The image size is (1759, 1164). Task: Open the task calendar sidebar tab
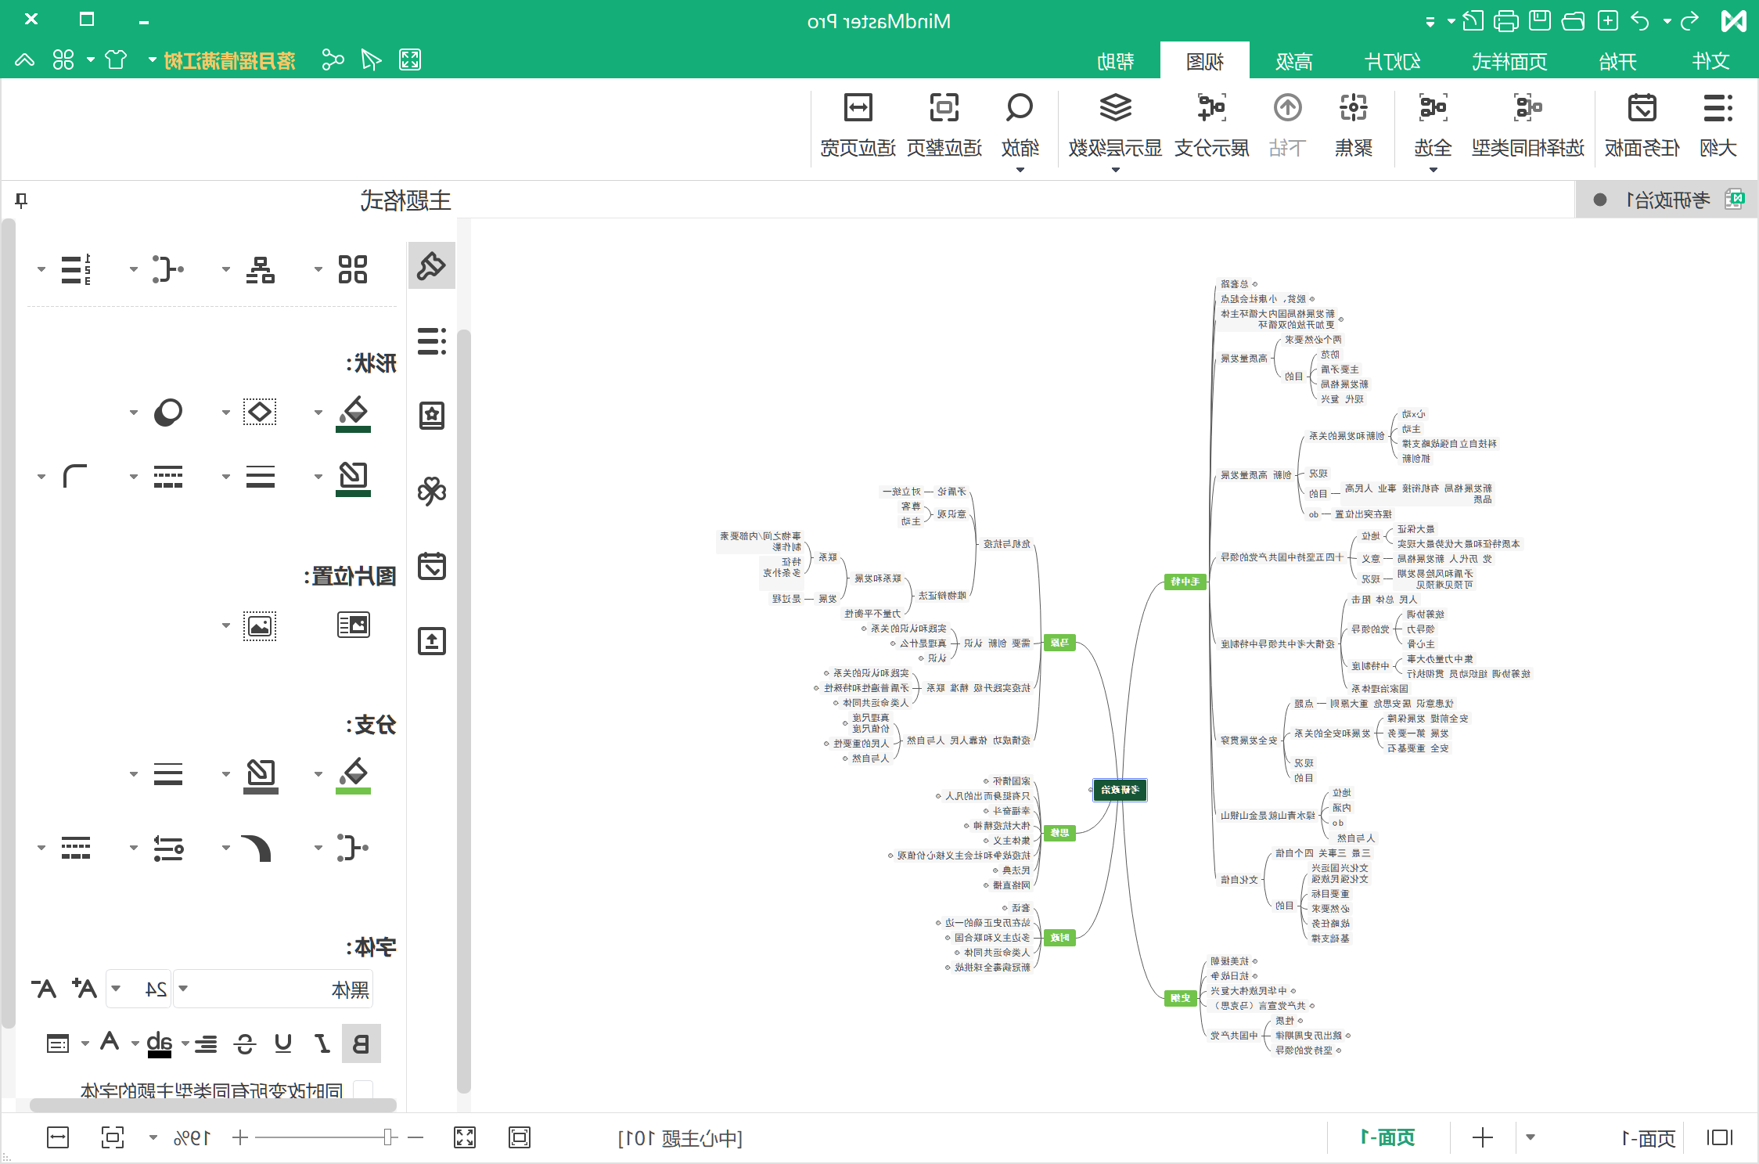click(x=432, y=566)
